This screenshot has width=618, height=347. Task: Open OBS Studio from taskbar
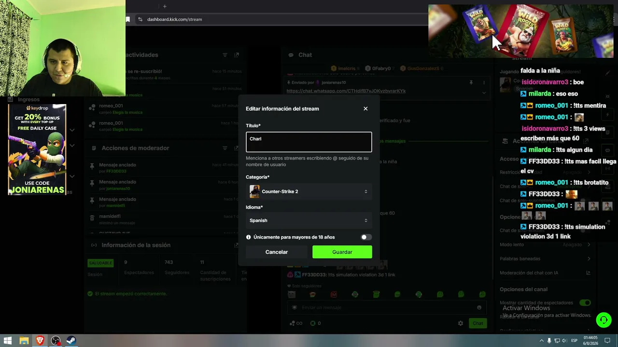(56, 341)
